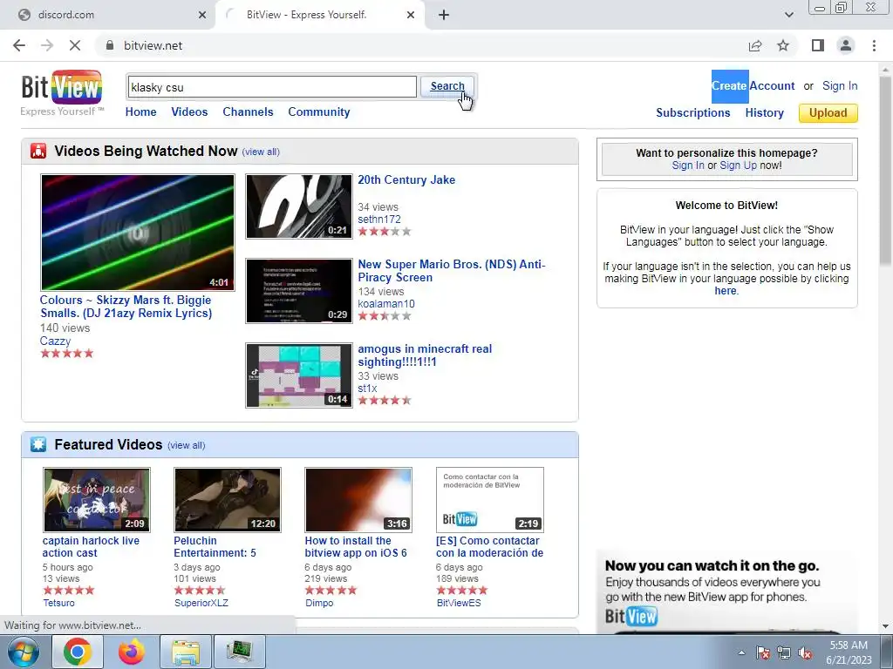Open the monitor app in taskbar

(x=240, y=652)
